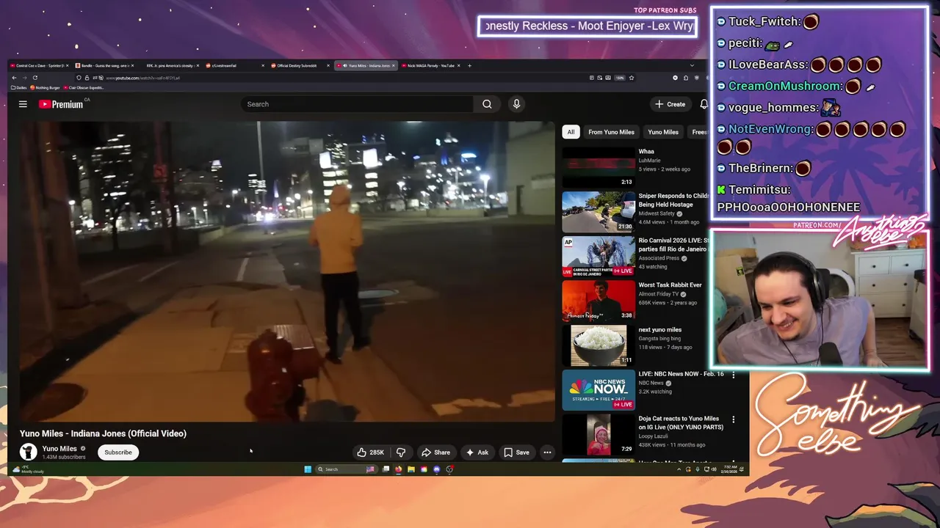The image size is (940, 528).
Task: Switch to Bandle guess the song tab
Action: pyautogui.click(x=105, y=65)
